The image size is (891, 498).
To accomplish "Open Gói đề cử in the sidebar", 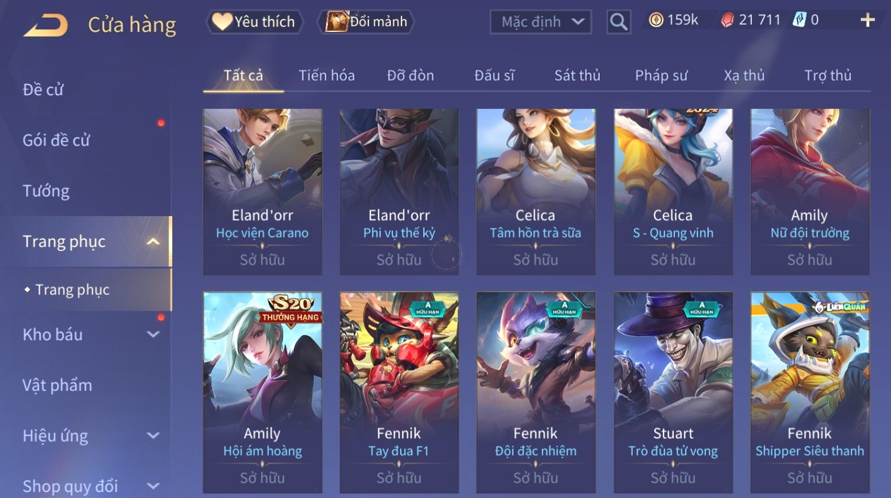I will [x=56, y=140].
